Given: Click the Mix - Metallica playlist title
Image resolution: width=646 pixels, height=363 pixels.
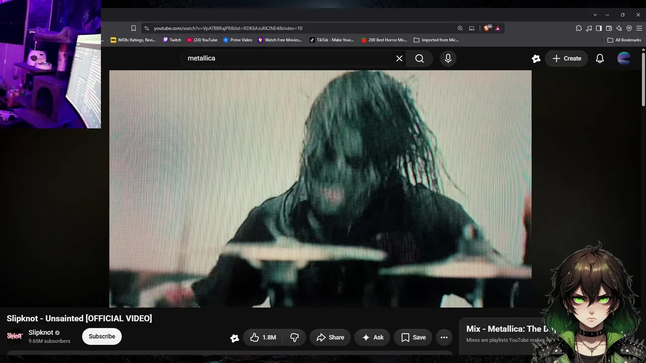Looking at the screenshot, I should (x=511, y=329).
